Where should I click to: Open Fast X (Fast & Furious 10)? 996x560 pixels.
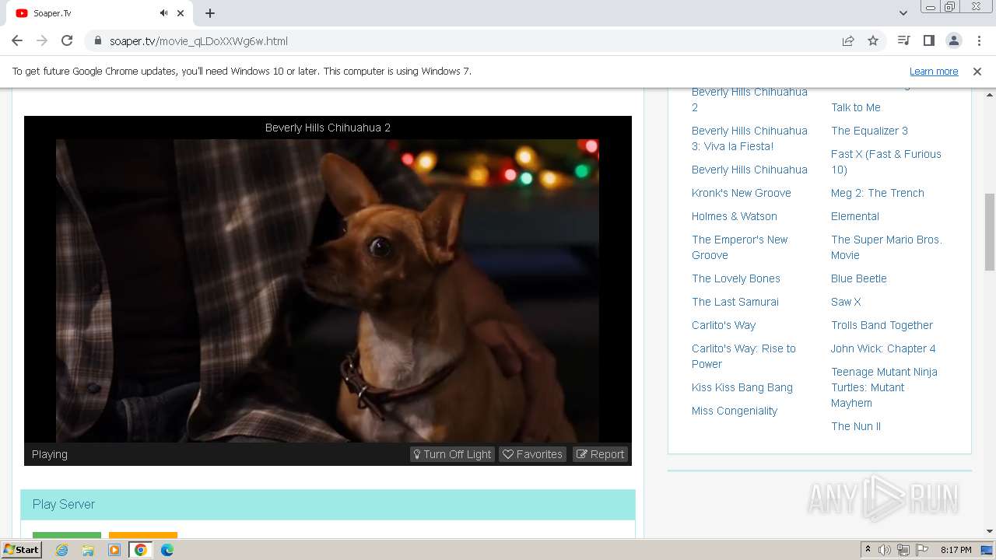886,162
